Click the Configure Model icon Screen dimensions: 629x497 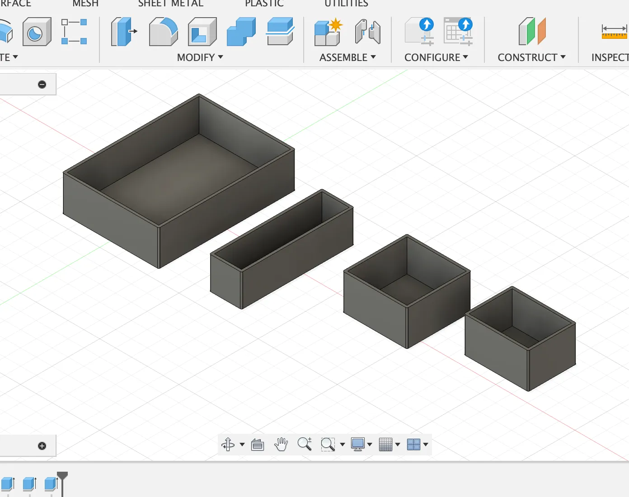click(x=420, y=32)
